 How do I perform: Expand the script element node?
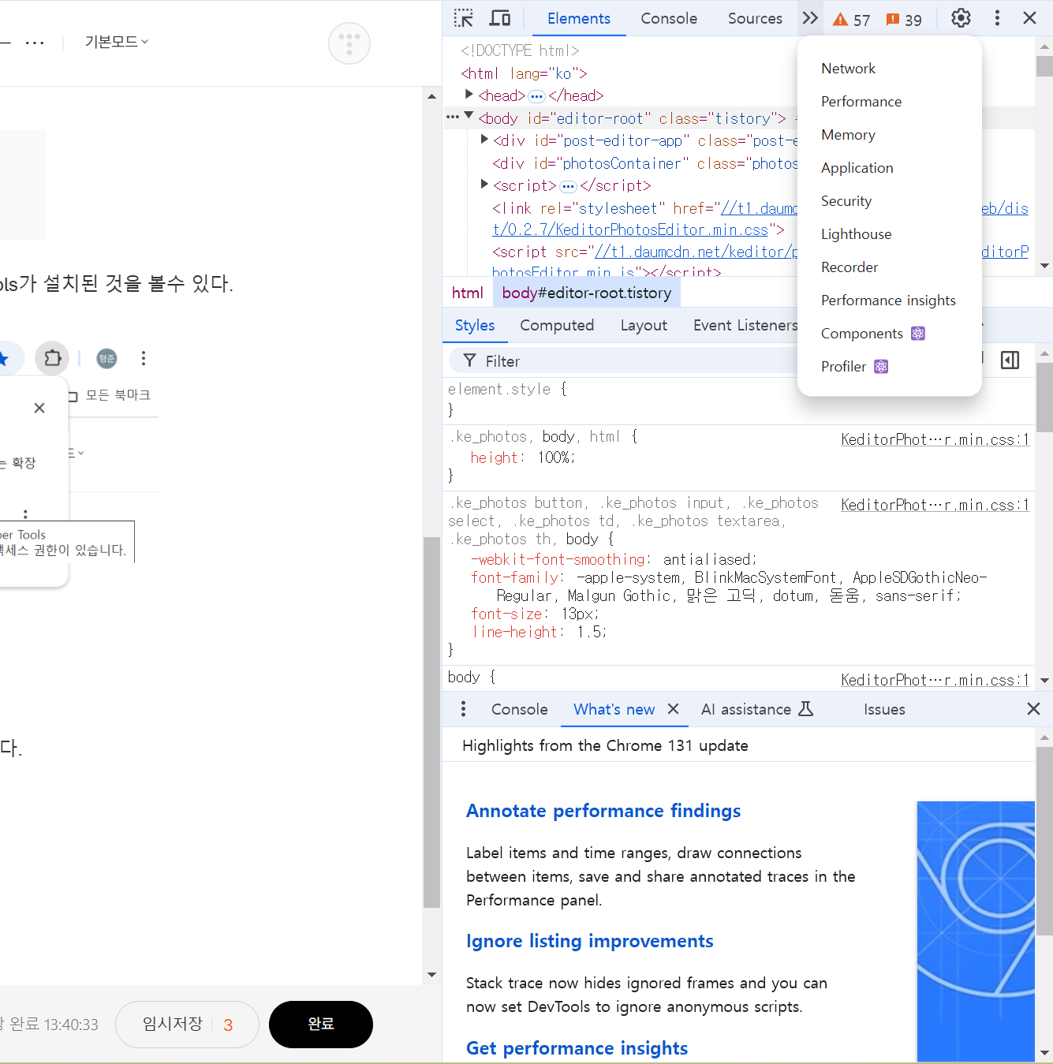tap(484, 185)
